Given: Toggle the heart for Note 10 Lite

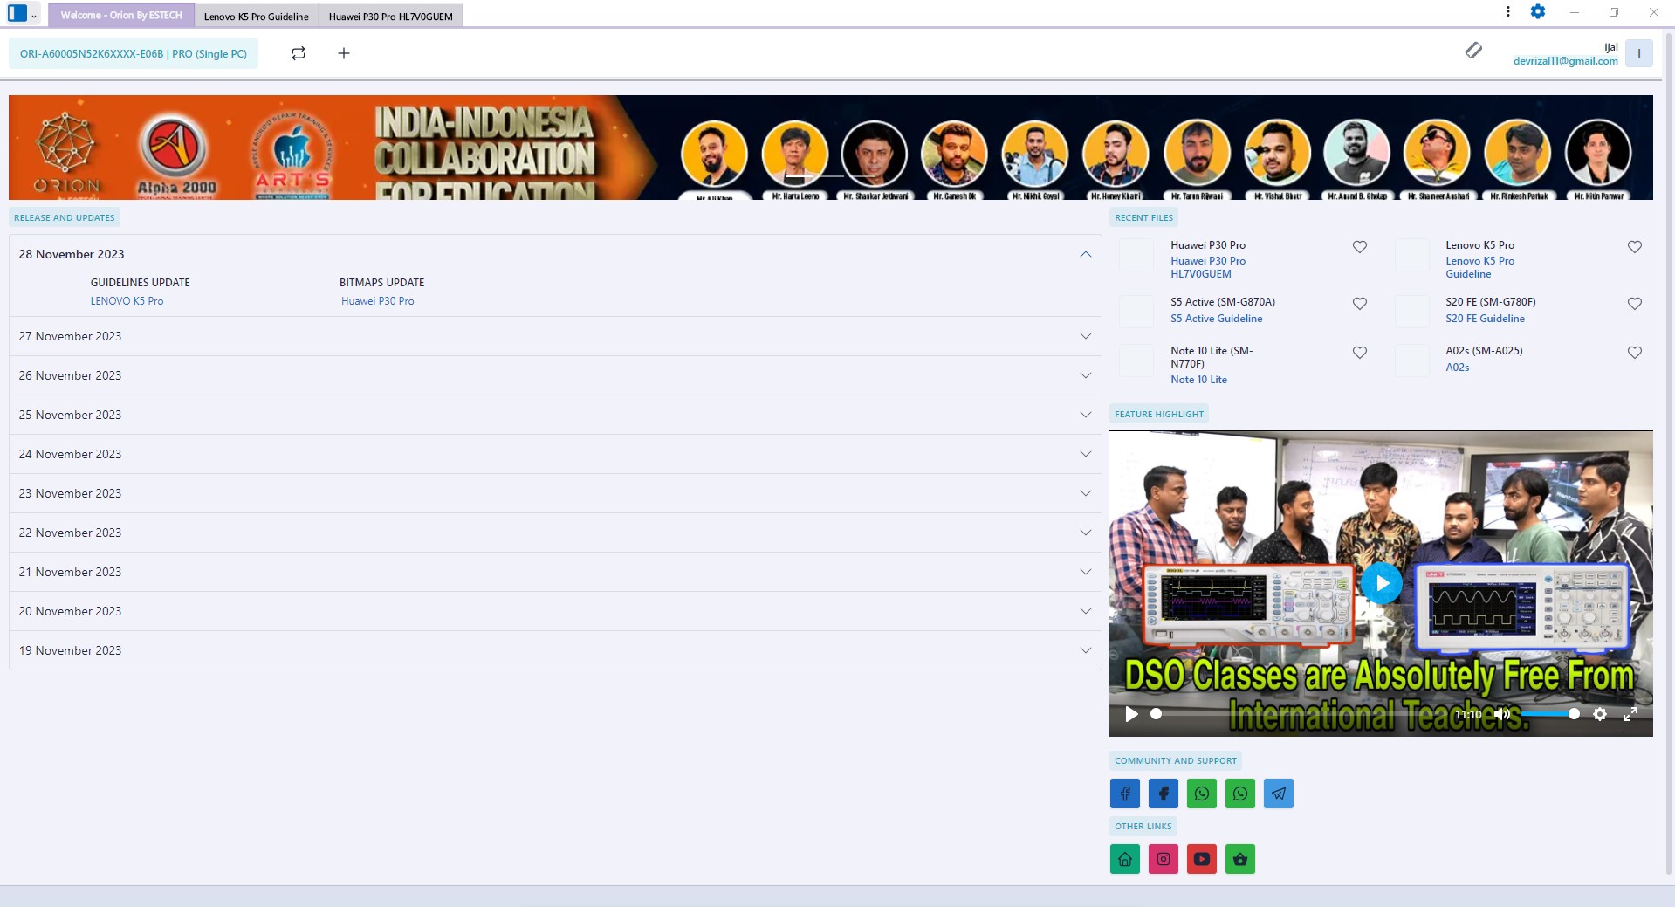Looking at the screenshot, I should [x=1360, y=353].
